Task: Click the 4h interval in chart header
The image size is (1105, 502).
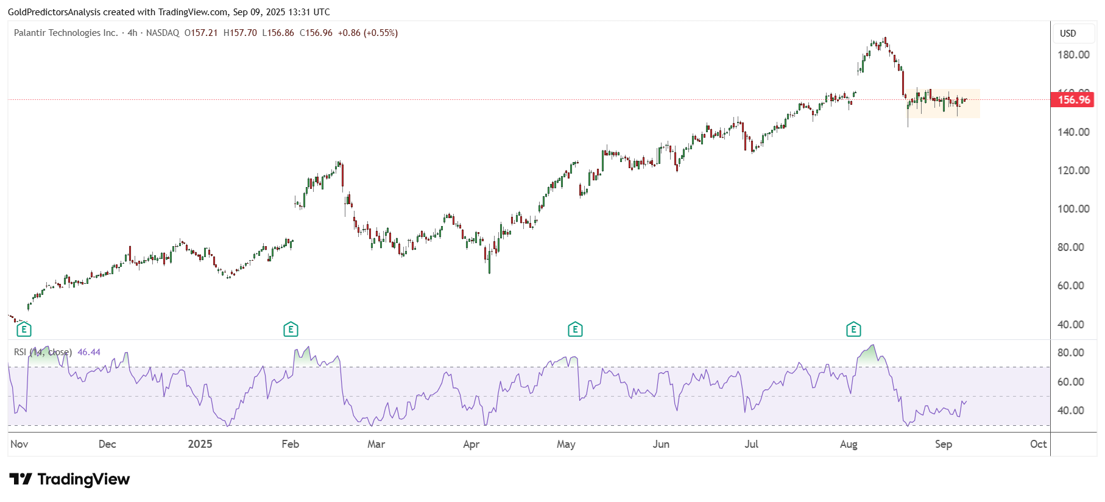Action: 132,33
